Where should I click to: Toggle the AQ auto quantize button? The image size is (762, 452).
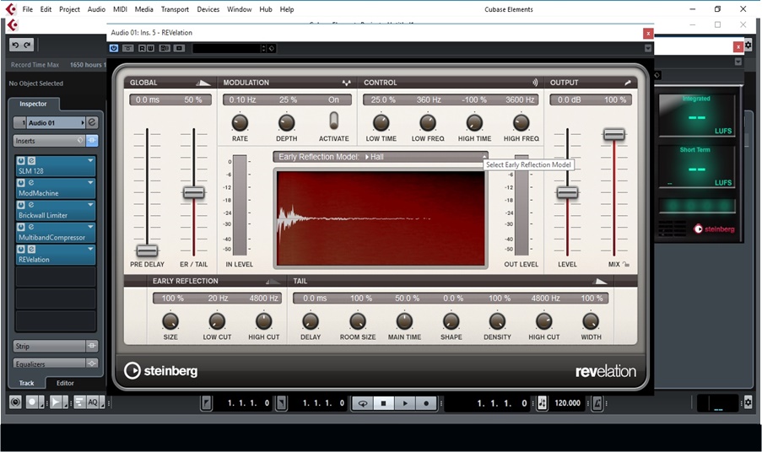(x=93, y=402)
